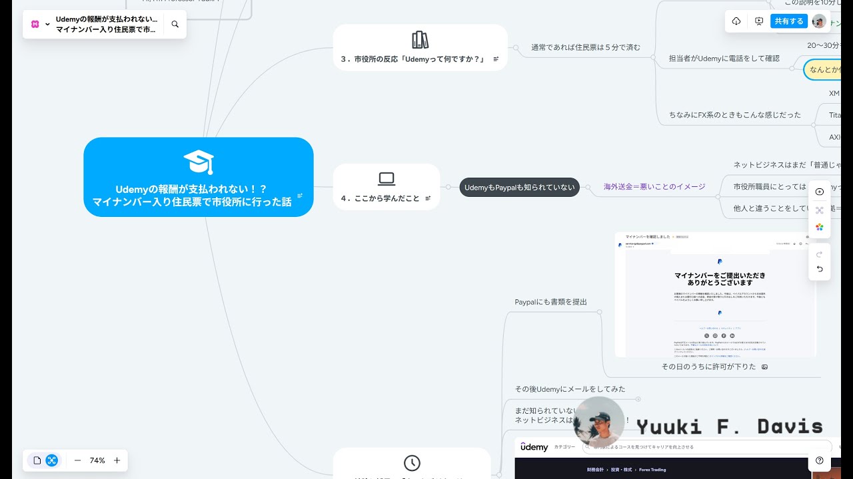Select 通常であれば住民票は５分で済む topic
Viewport: 853px width, 479px height.
pyautogui.click(x=586, y=47)
